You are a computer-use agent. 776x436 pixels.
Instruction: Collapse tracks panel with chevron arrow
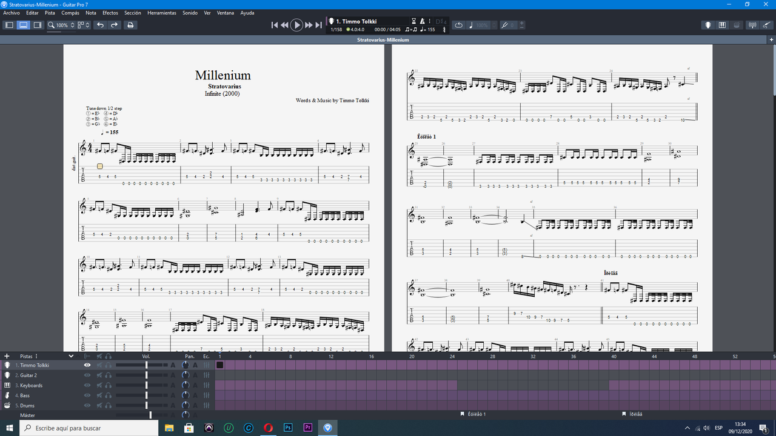[71, 356]
